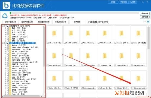Open the 按创建时间分类 tab

[44, 22]
